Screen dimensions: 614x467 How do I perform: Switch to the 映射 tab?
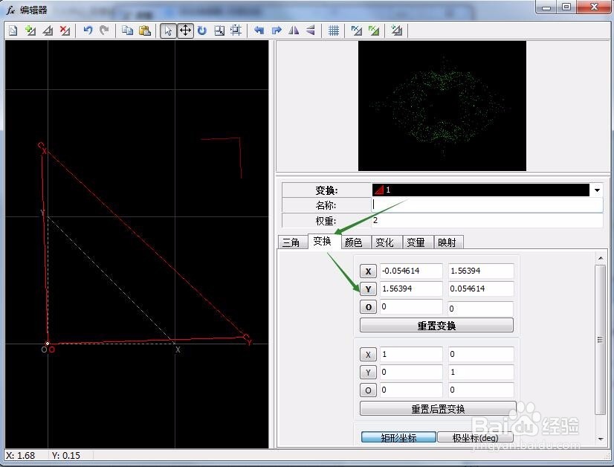click(x=447, y=242)
